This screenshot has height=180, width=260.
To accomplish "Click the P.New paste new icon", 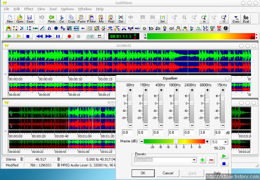I will point(91,19).
